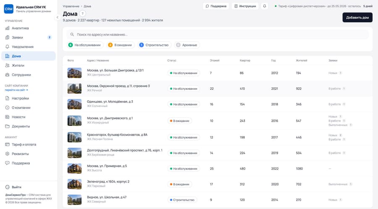Open photo of Красногорск house
Image resolution: width=378 pixels, height=209 pixels.
coord(74,137)
